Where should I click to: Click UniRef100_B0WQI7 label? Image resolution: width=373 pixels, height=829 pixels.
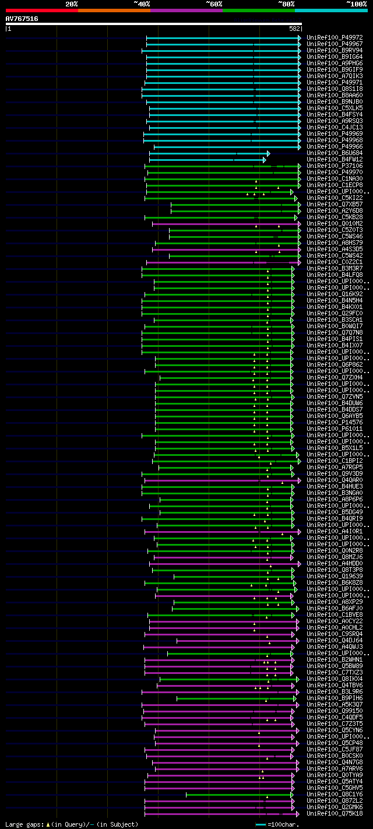[335, 326]
